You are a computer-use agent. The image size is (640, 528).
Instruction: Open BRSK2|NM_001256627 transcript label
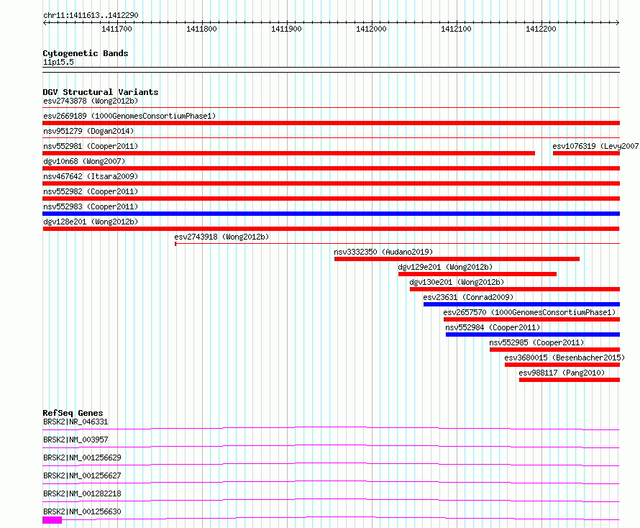pos(82,475)
